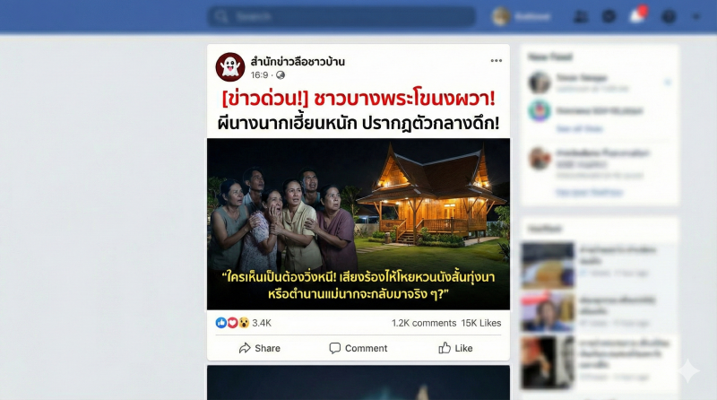The height and width of the screenshot is (400, 717).
Task: Open the notifications bell with red badge
Action: (637, 15)
